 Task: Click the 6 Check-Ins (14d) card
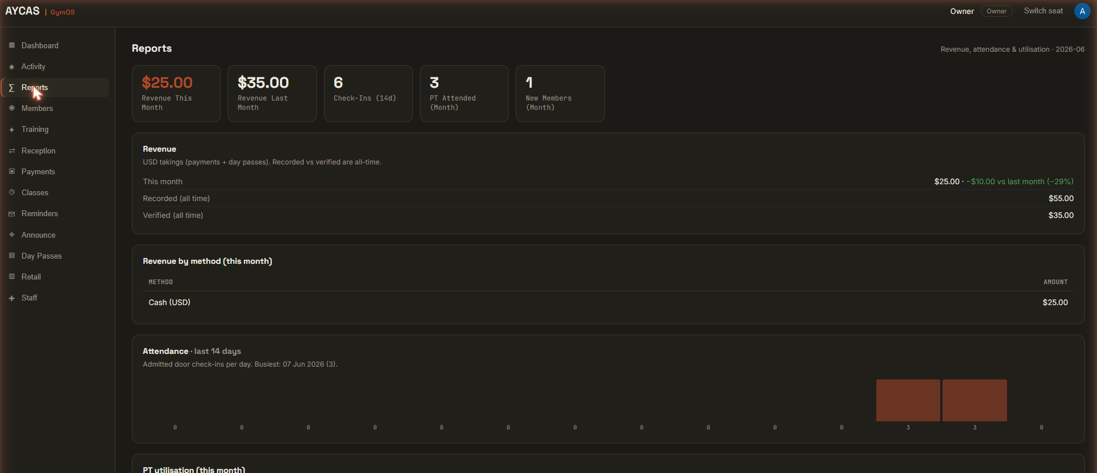(x=368, y=94)
